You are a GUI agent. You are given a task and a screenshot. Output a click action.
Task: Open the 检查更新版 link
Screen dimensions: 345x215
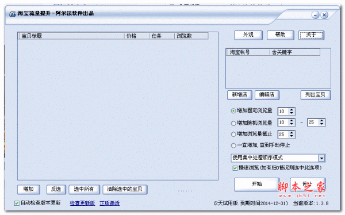(82, 203)
